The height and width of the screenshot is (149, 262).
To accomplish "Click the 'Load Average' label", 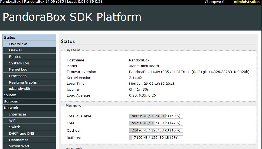I will point(79,95).
